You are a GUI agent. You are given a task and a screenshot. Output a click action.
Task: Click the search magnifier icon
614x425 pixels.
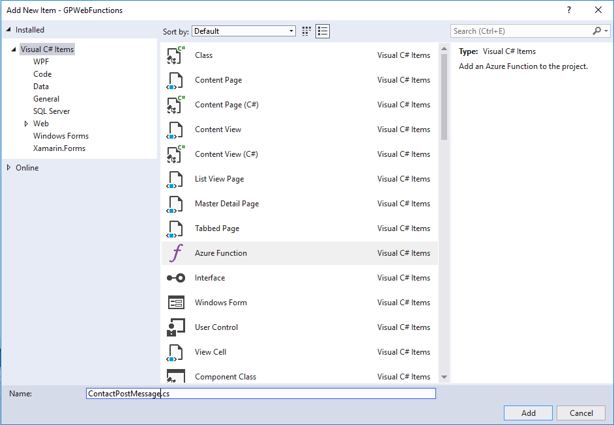(597, 31)
